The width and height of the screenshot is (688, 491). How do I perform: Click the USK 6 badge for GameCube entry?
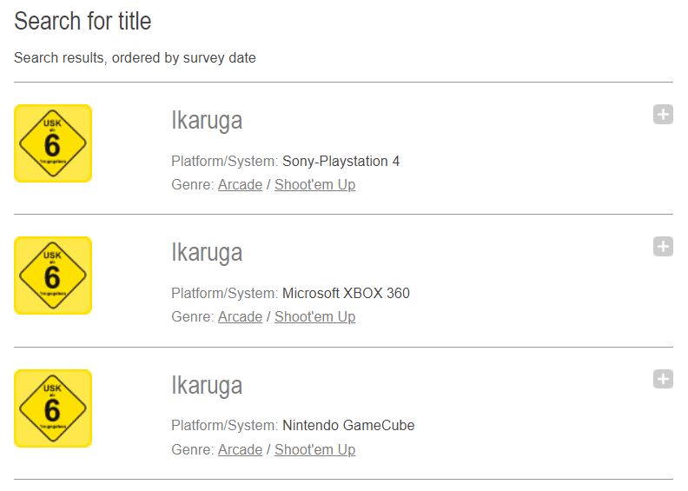point(53,408)
